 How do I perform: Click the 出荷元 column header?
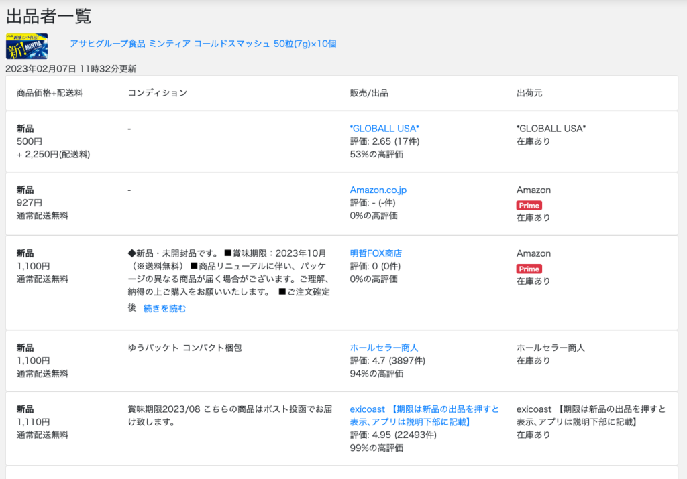click(x=529, y=93)
